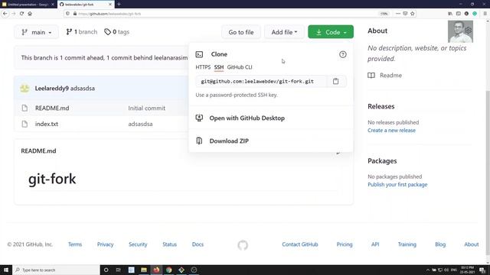Click Create a new release link
This screenshot has width=490, height=275.
(391, 131)
